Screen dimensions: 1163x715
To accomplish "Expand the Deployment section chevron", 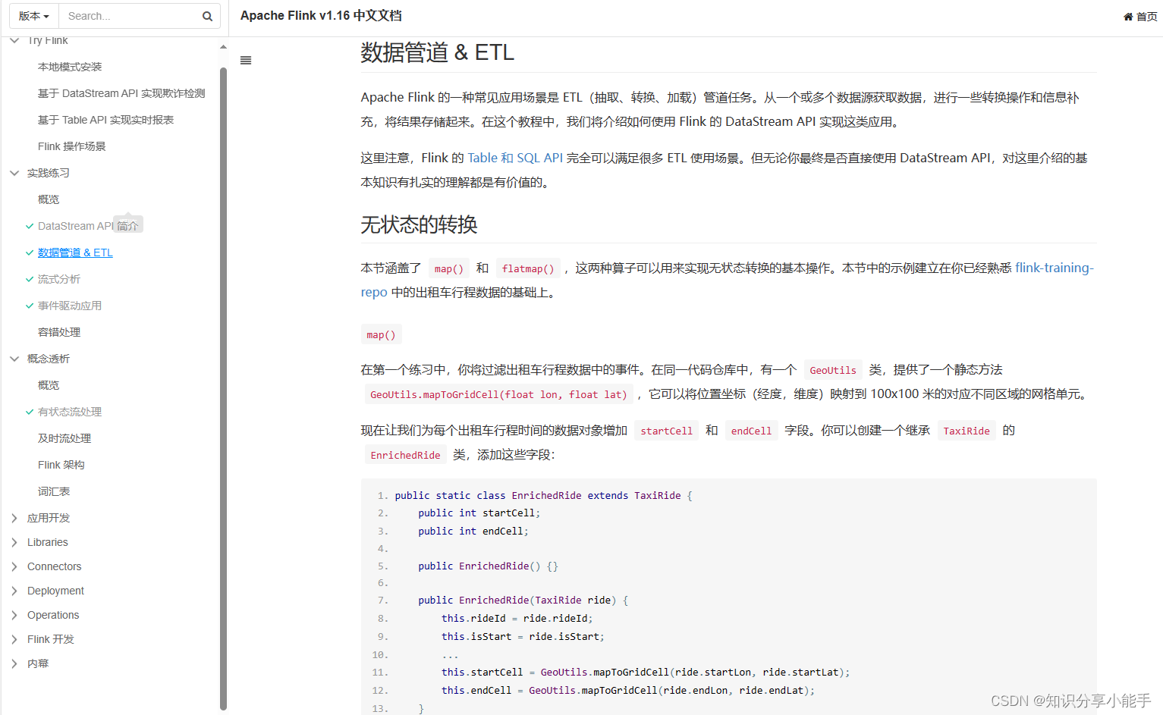I will pos(14,591).
